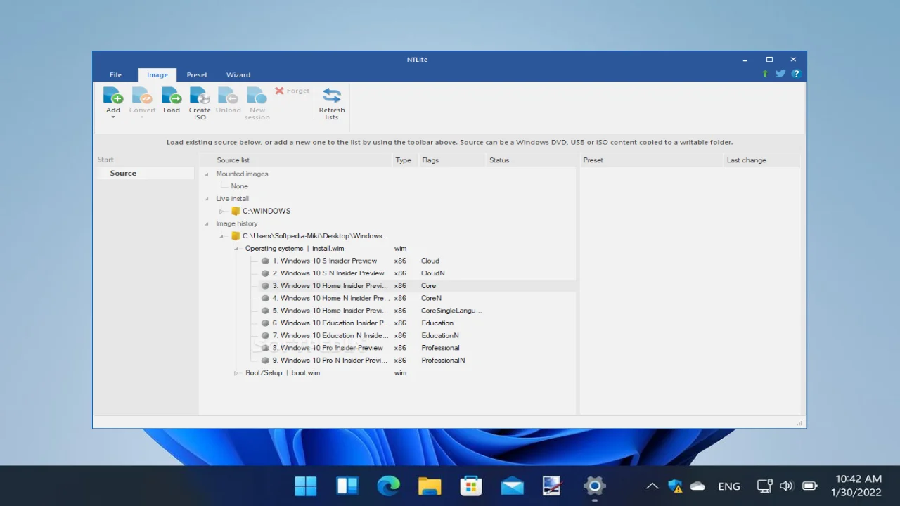Click the Convert toolbar icon
The height and width of the screenshot is (506, 900).
(142, 96)
